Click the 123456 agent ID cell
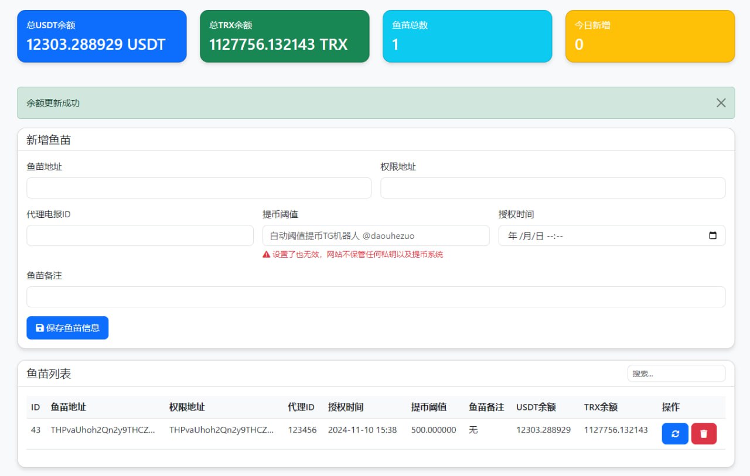 302,430
